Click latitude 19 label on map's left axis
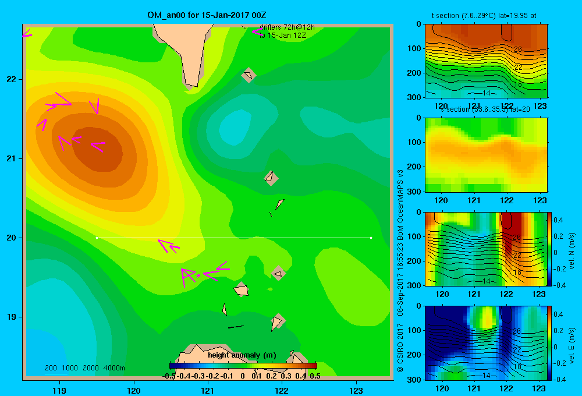This screenshot has height=396, width=582. coord(12,317)
